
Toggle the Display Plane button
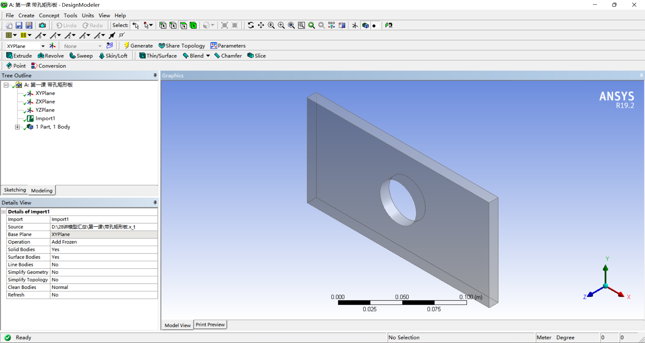(355, 26)
